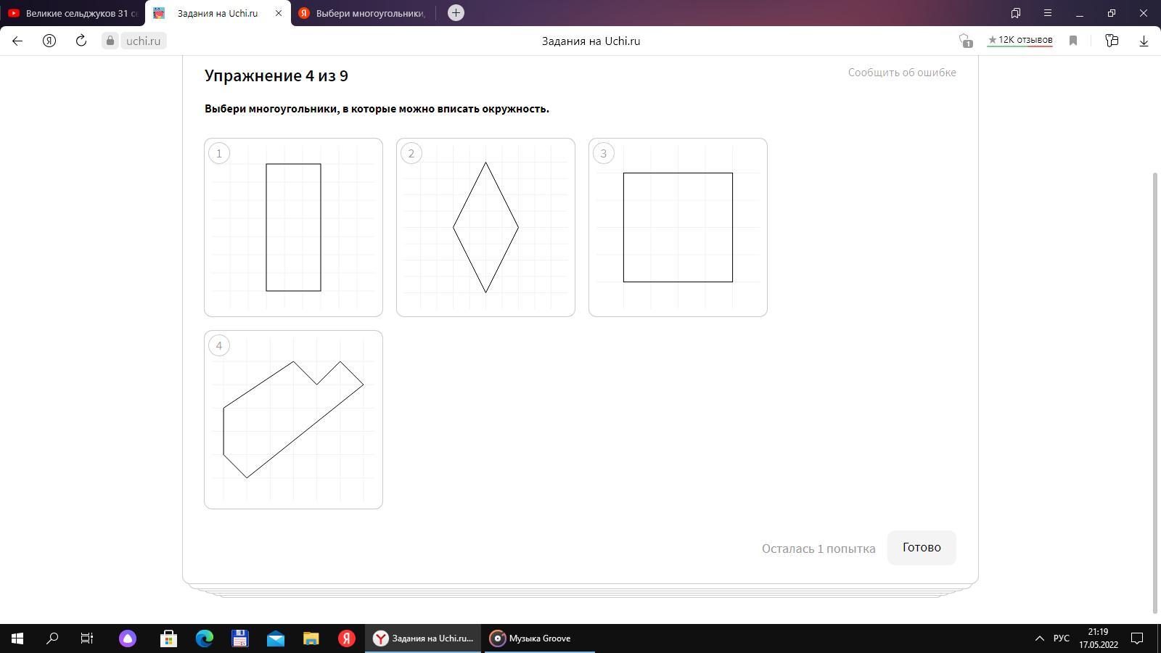Image resolution: width=1161 pixels, height=653 pixels.
Task: Switch to the Великие сельджуков YouTube tab
Action: coord(73,13)
